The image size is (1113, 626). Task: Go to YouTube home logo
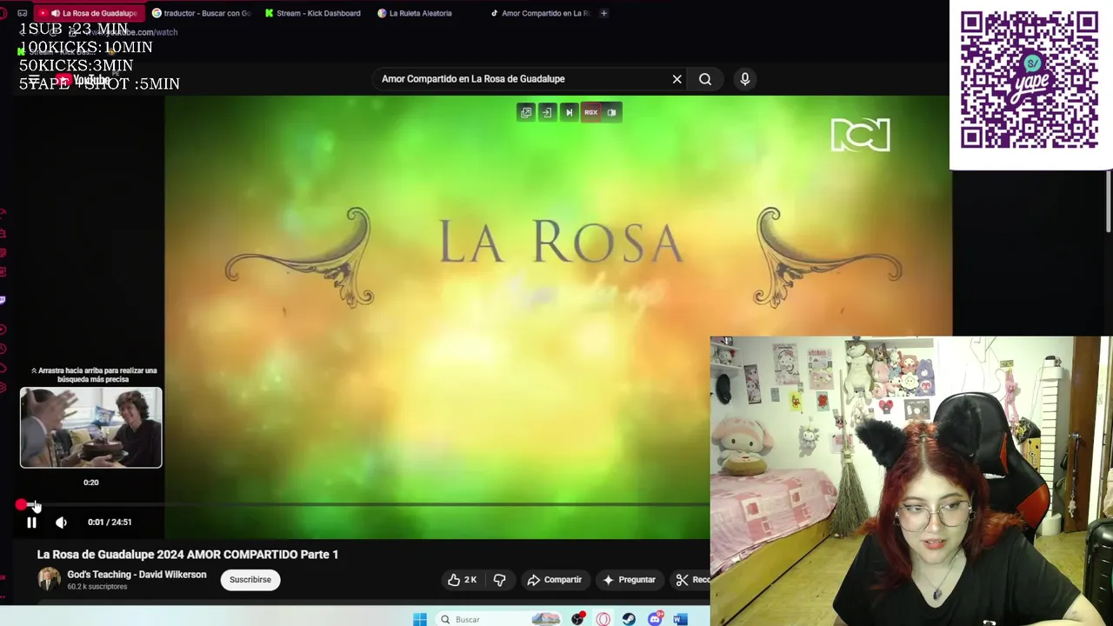pos(84,80)
